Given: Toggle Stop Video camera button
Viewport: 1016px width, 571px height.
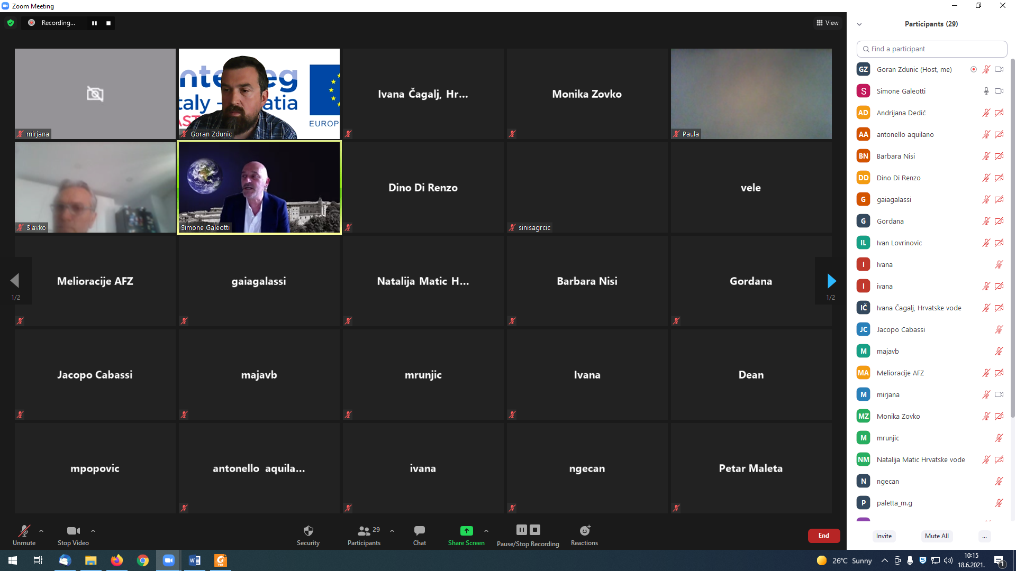Looking at the screenshot, I should (73, 531).
